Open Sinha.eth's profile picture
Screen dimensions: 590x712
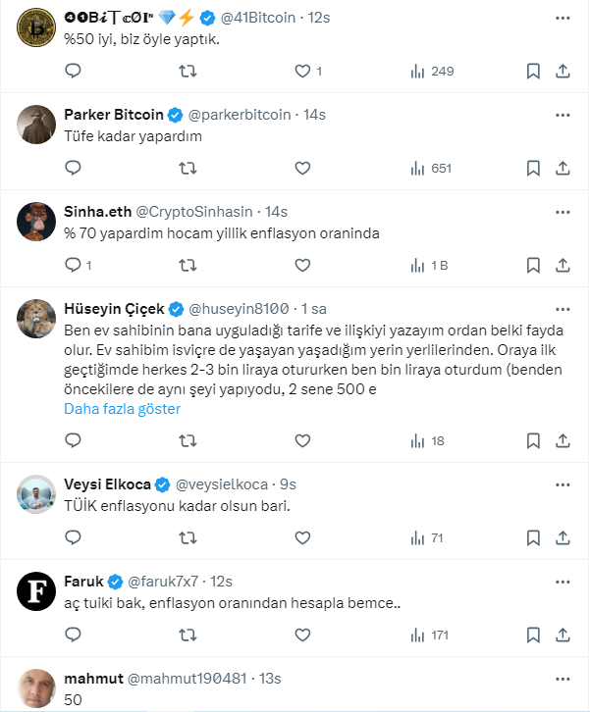(x=37, y=222)
